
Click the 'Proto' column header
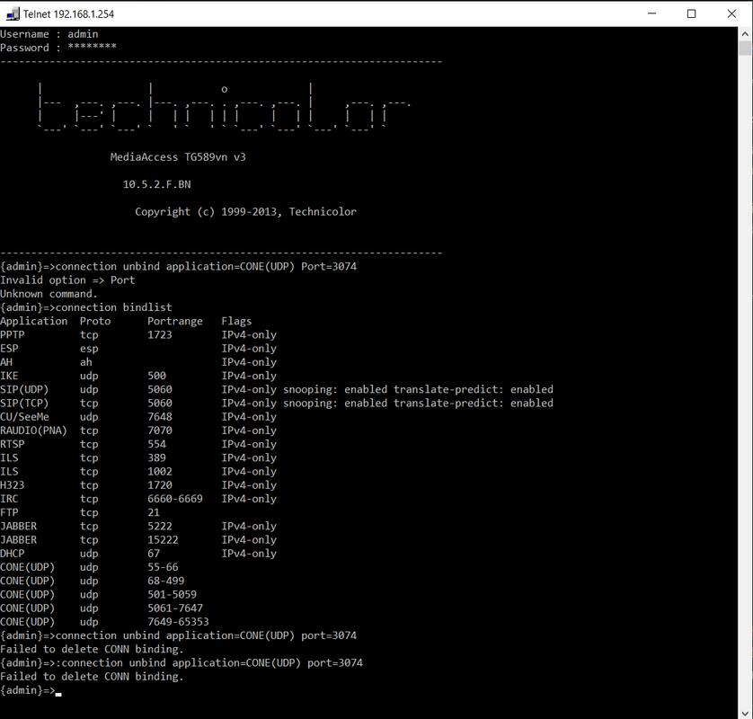pyautogui.click(x=95, y=322)
